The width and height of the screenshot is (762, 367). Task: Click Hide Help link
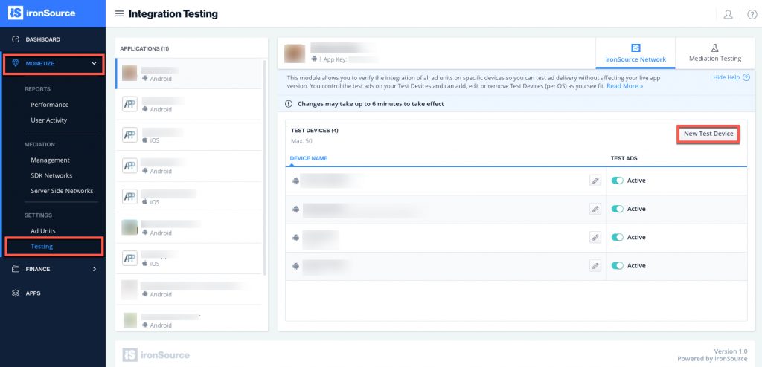[726, 77]
